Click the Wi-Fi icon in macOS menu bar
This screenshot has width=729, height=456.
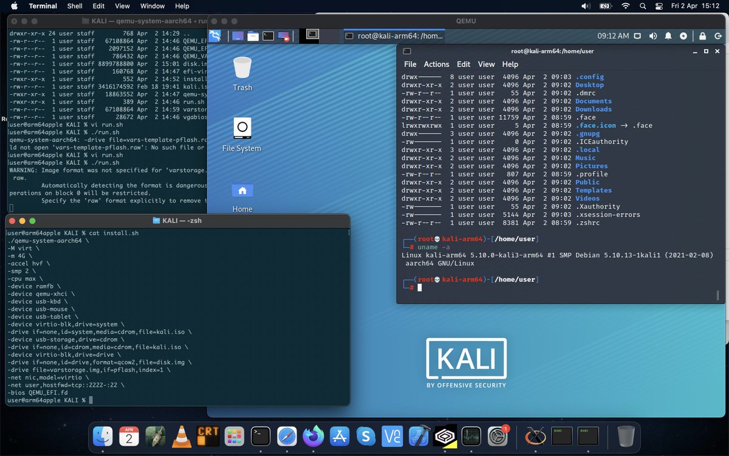[x=626, y=6]
